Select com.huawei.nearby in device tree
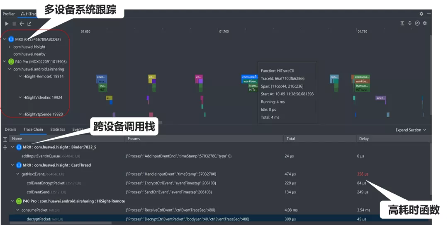The image size is (448, 225). (29, 54)
